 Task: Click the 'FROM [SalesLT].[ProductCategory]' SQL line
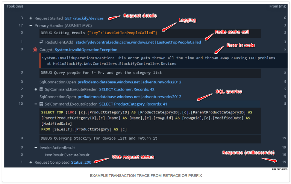(x=84, y=129)
